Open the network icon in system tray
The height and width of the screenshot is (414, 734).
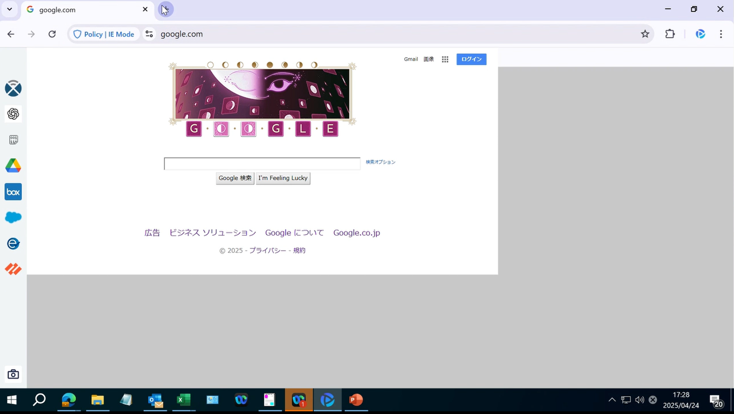coord(626,400)
